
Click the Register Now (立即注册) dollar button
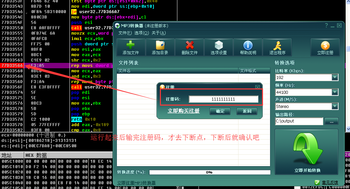coord(325,47)
